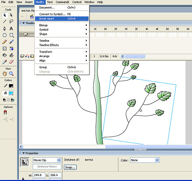Select the Pencil tool

(5, 42)
